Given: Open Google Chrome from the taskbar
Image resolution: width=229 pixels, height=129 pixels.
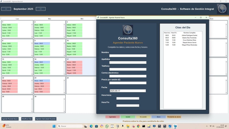Looking at the screenshot, I should tap(138, 126).
